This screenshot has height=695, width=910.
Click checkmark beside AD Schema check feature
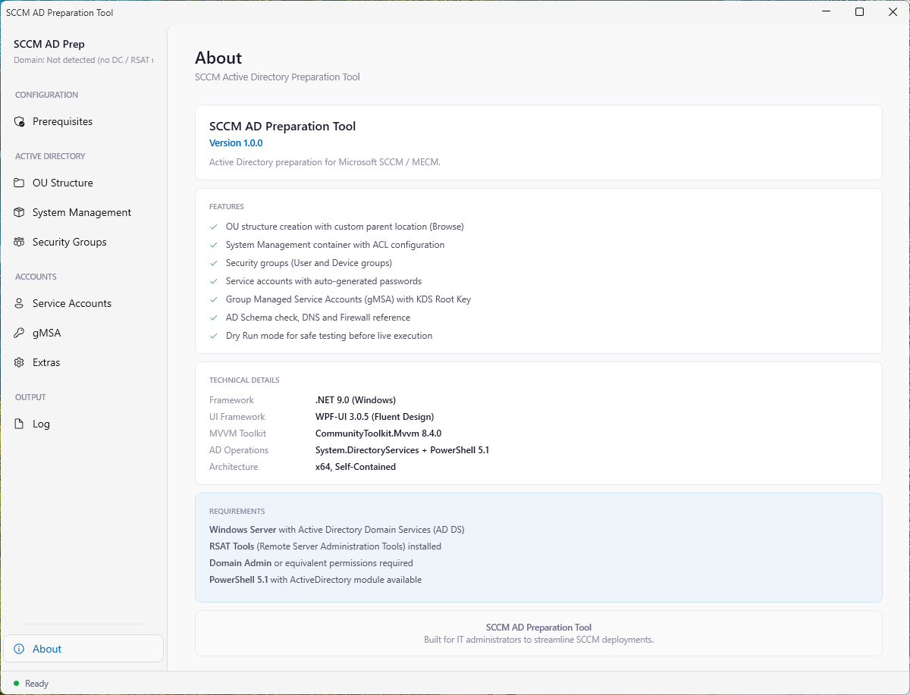214,318
